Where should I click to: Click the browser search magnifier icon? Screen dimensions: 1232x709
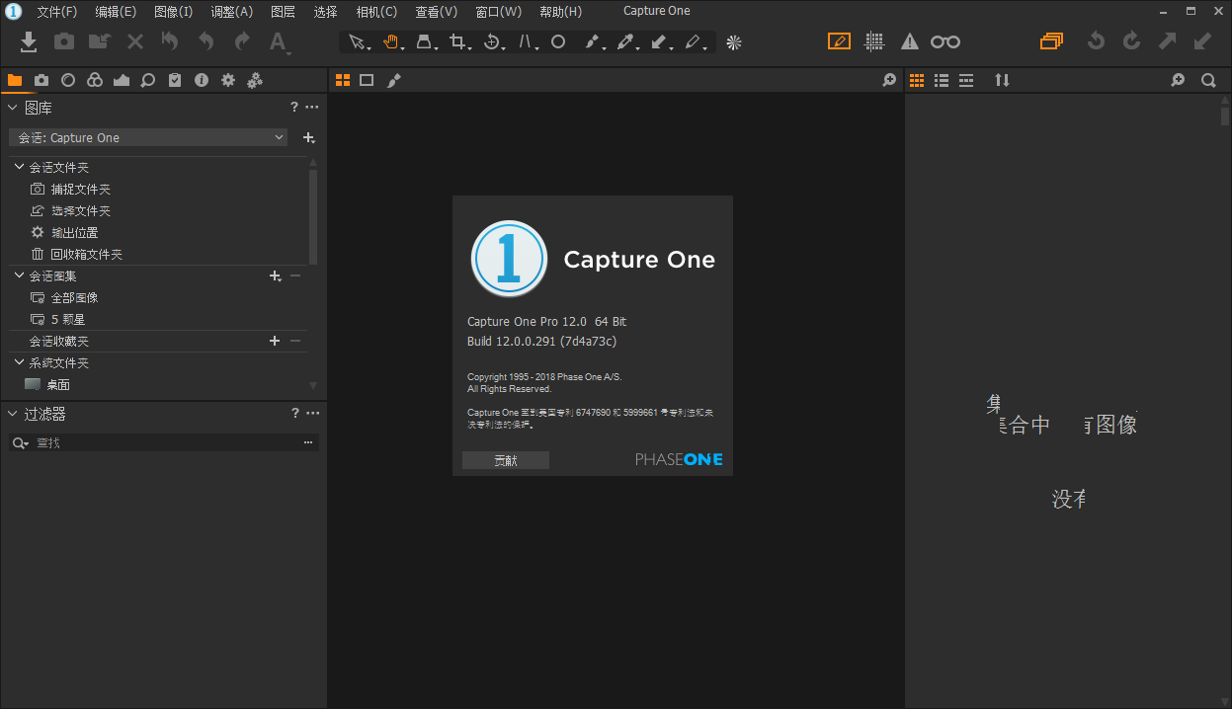tap(1208, 80)
